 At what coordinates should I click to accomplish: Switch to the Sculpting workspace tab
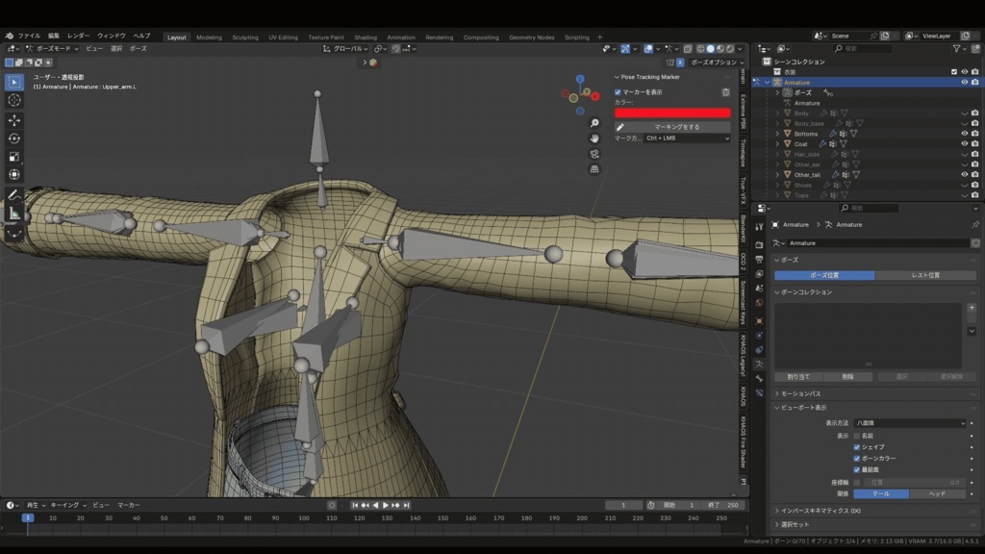click(x=245, y=38)
